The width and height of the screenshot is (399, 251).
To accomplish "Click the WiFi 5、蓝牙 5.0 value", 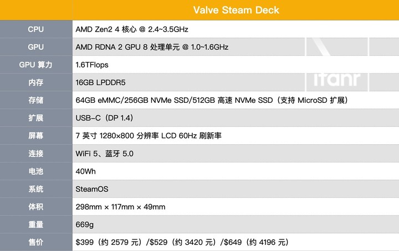I will click(x=104, y=153).
